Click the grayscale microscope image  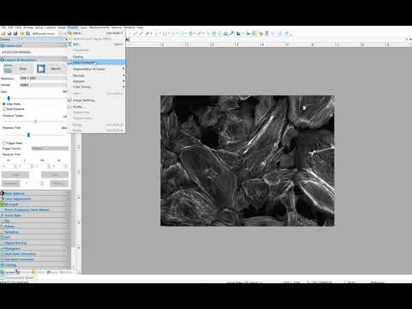tap(247, 161)
